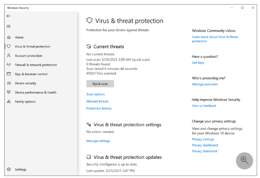Click the Account protection person icon
Image resolution: width=260 pixels, height=178 pixels.
click(9, 56)
